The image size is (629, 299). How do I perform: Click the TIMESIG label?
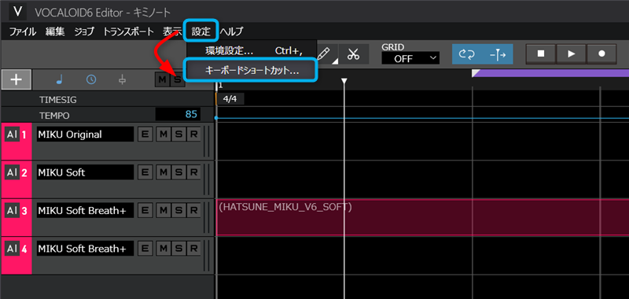[x=57, y=100]
